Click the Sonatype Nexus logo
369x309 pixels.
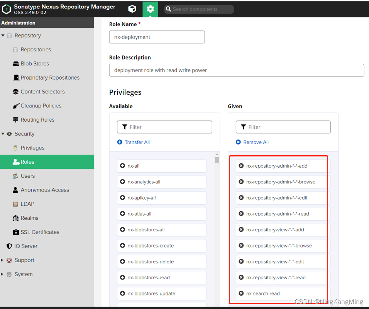click(x=6, y=9)
